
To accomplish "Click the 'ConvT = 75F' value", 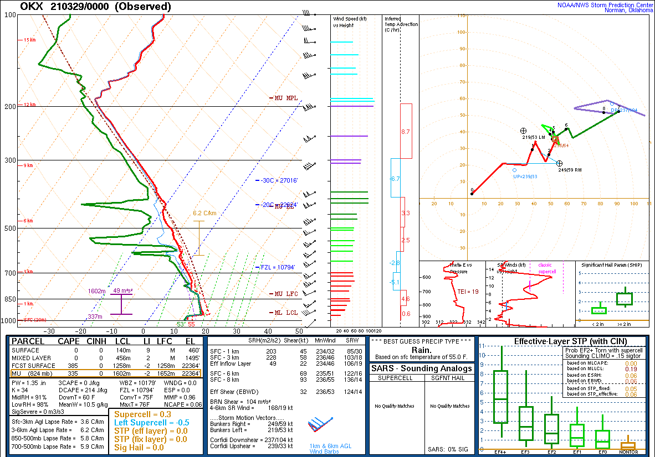I will 136,397.
